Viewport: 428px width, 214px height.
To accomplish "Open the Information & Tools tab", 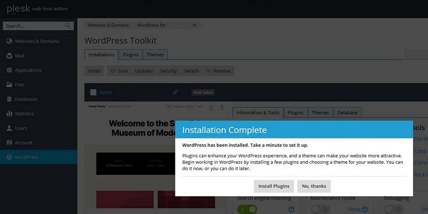I will (x=258, y=113).
